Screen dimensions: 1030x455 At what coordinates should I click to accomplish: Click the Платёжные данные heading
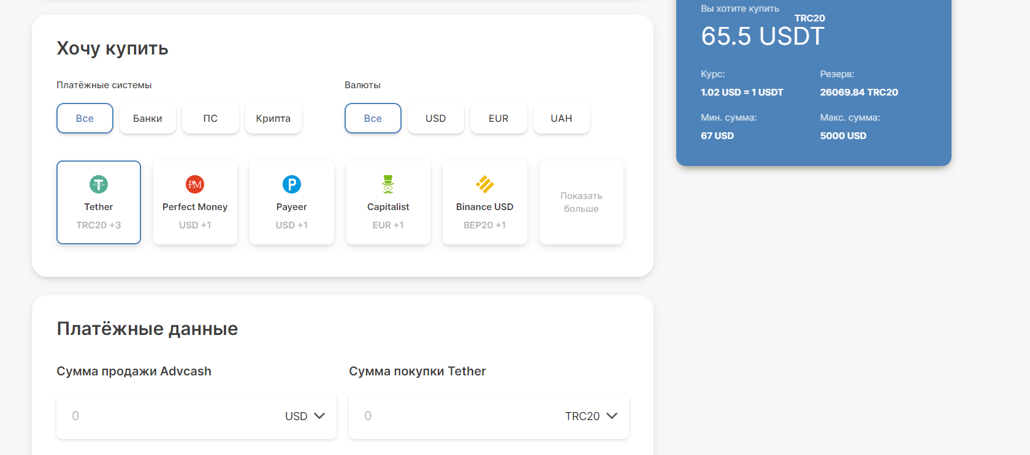coord(147,329)
